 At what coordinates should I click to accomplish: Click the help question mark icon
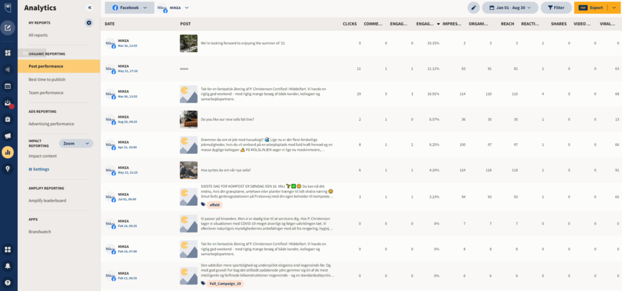tap(8, 282)
